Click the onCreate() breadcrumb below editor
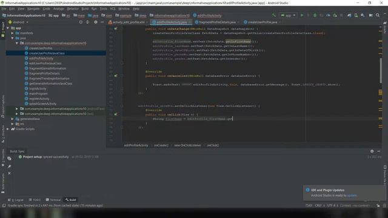 coord(161,145)
